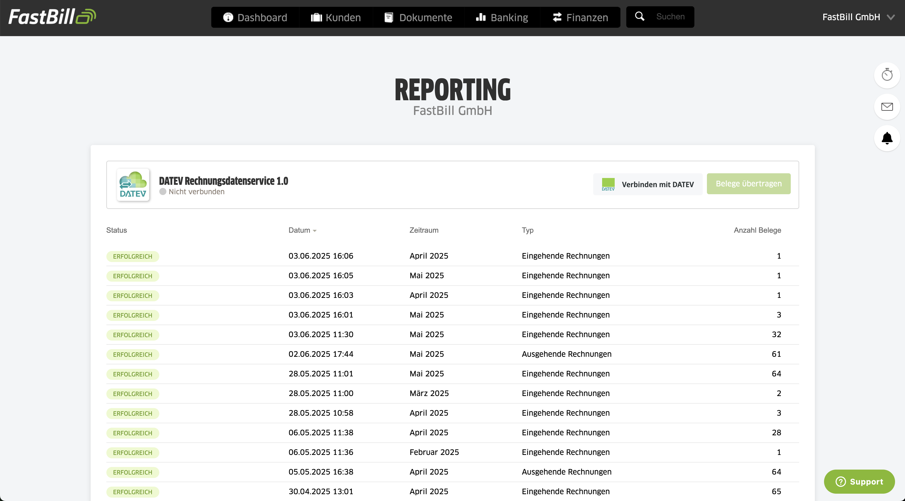Expand the FastBill GmbH account menu

click(x=858, y=17)
